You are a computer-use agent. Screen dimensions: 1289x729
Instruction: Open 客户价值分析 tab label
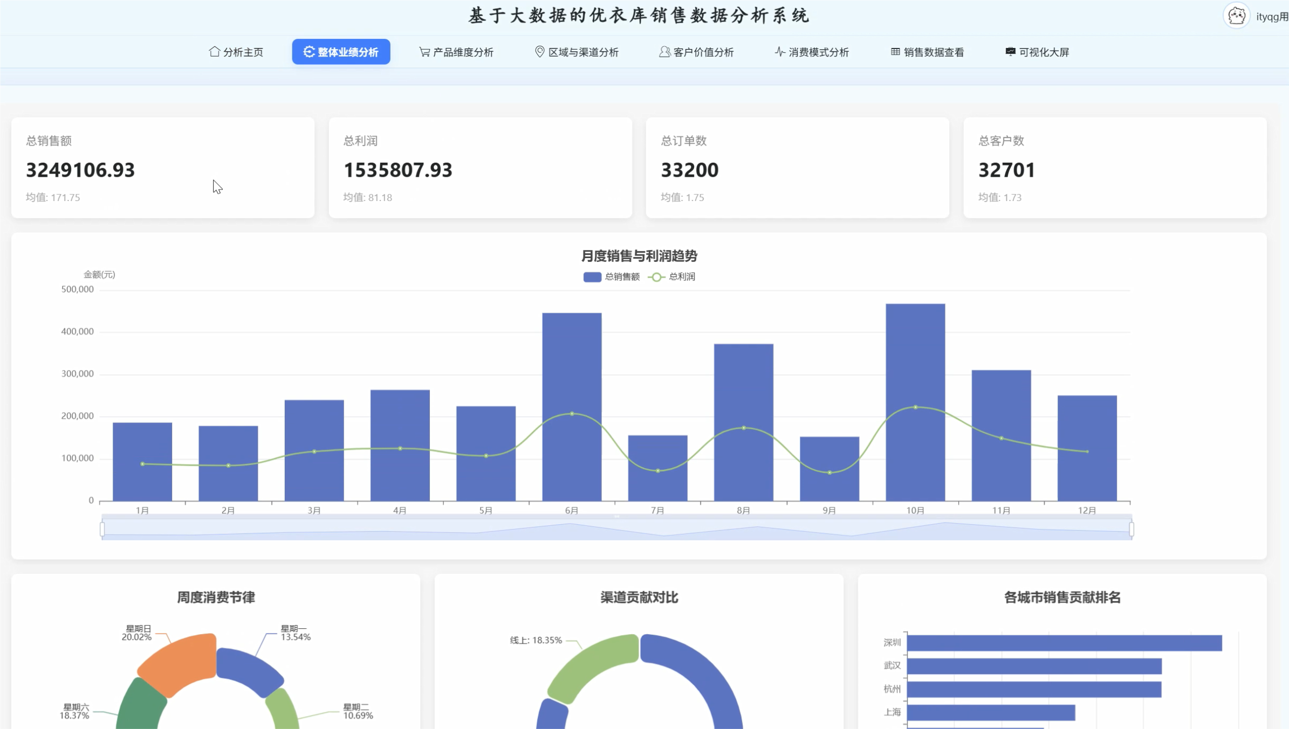[704, 52]
